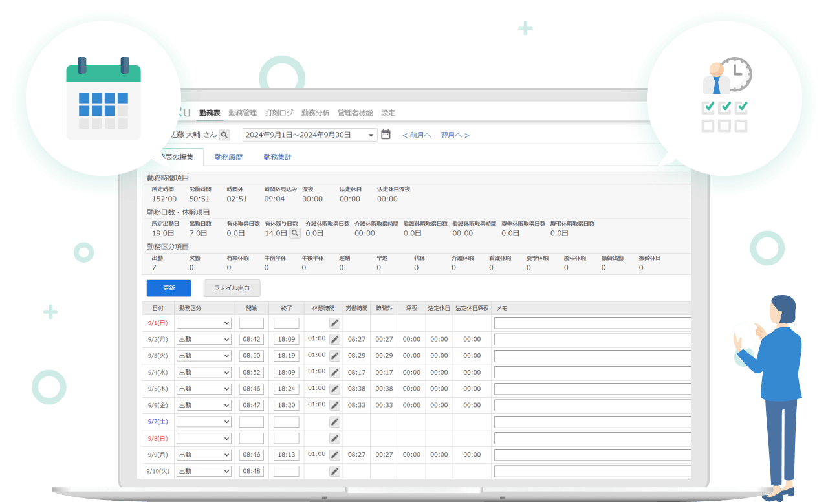828x502 pixels.
Task: Click pencil icon in the 9/10(火) row
Action: pyautogui.click(x=334, y=471)
